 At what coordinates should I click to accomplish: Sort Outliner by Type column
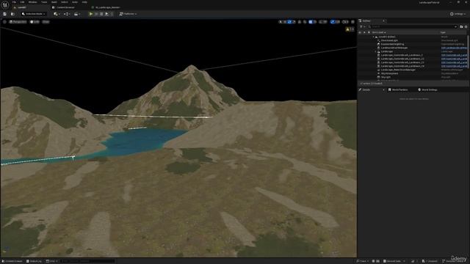click(443, 32)
